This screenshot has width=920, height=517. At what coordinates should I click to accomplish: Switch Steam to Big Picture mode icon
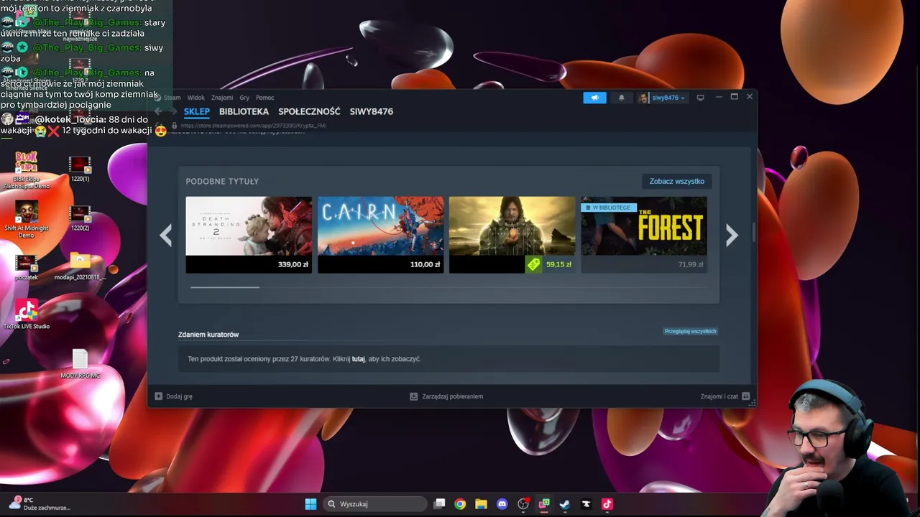pos(700,98)
